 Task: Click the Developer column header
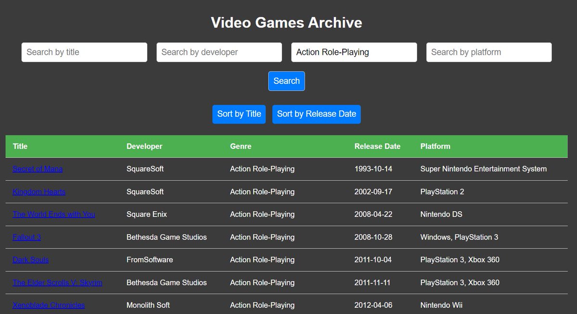pyautogui.click(x=144, y=146)
